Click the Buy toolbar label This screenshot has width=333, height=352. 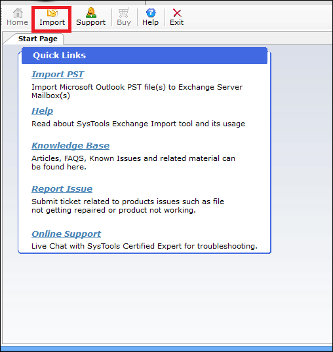124,22
